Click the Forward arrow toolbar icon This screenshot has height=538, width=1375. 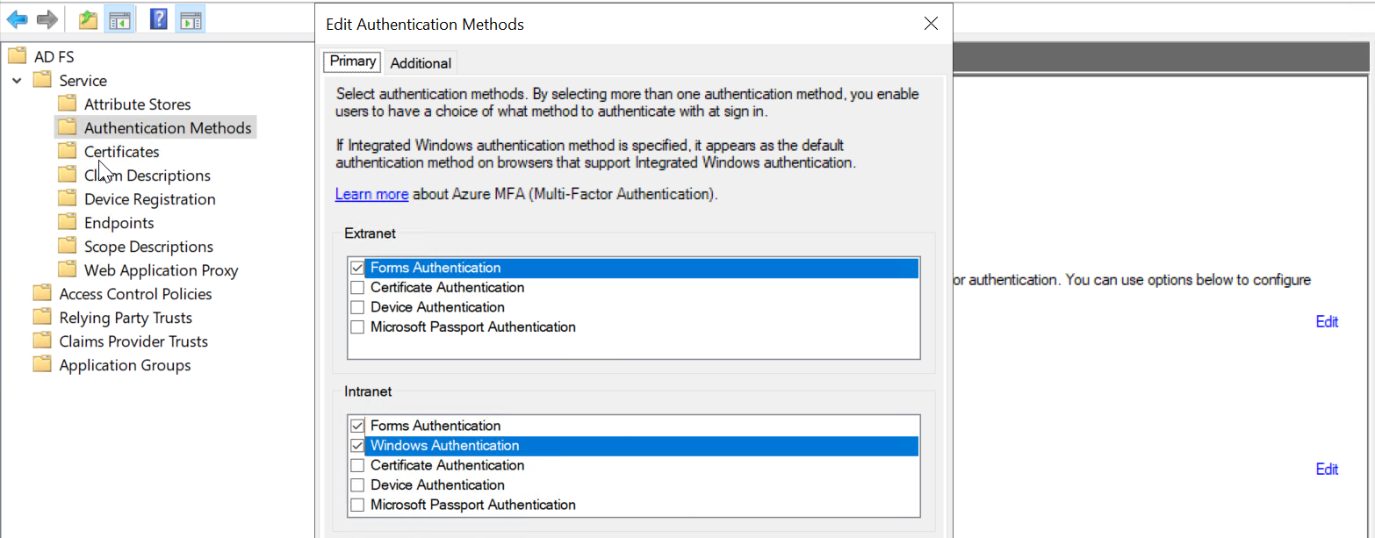[x=47, y=18]
